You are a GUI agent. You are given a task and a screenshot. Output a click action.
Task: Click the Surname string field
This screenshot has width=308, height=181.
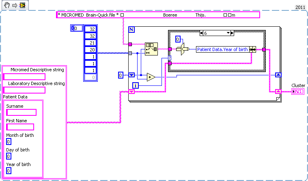(21, 113)
